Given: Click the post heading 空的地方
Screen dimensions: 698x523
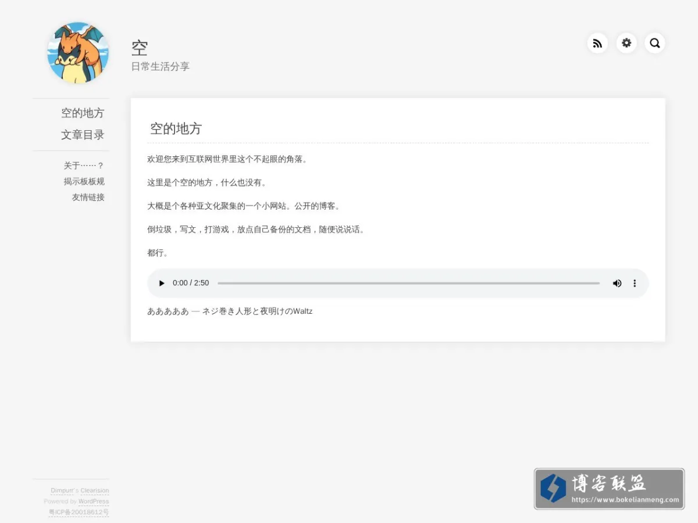Looking at the screenshot, I should 176,128.
